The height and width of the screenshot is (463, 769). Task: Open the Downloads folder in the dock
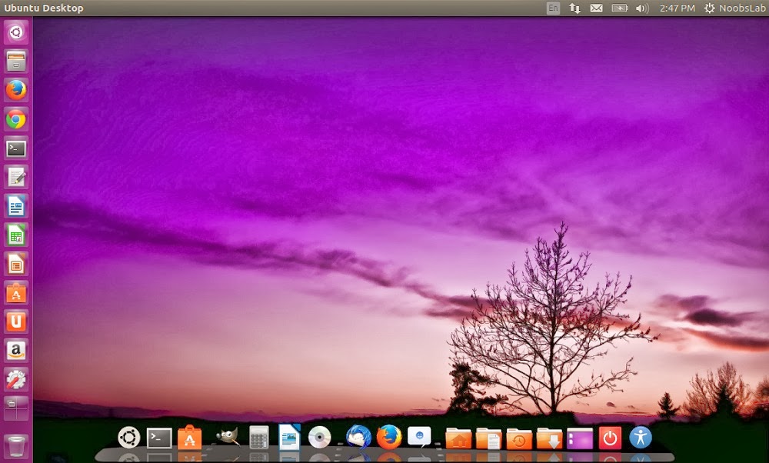[549, 438]
